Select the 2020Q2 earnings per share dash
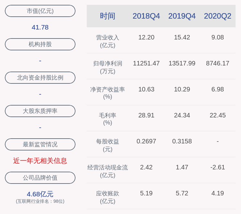Screen dimensions: 241x214 (x=218, y=141)
